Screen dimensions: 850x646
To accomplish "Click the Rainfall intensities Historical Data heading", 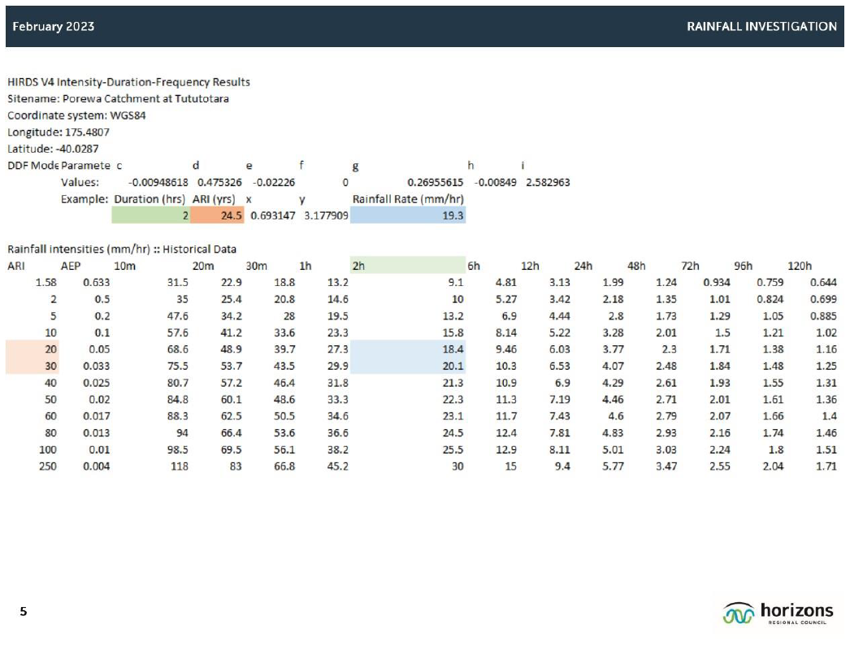I will pyautogui.click(x=122, y=249).
